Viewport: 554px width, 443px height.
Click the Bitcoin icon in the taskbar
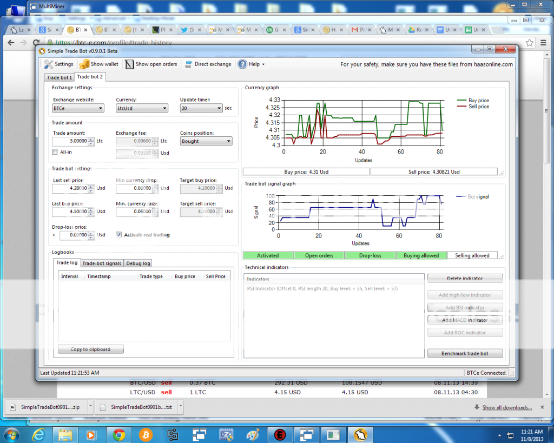[x=146, y=435]
